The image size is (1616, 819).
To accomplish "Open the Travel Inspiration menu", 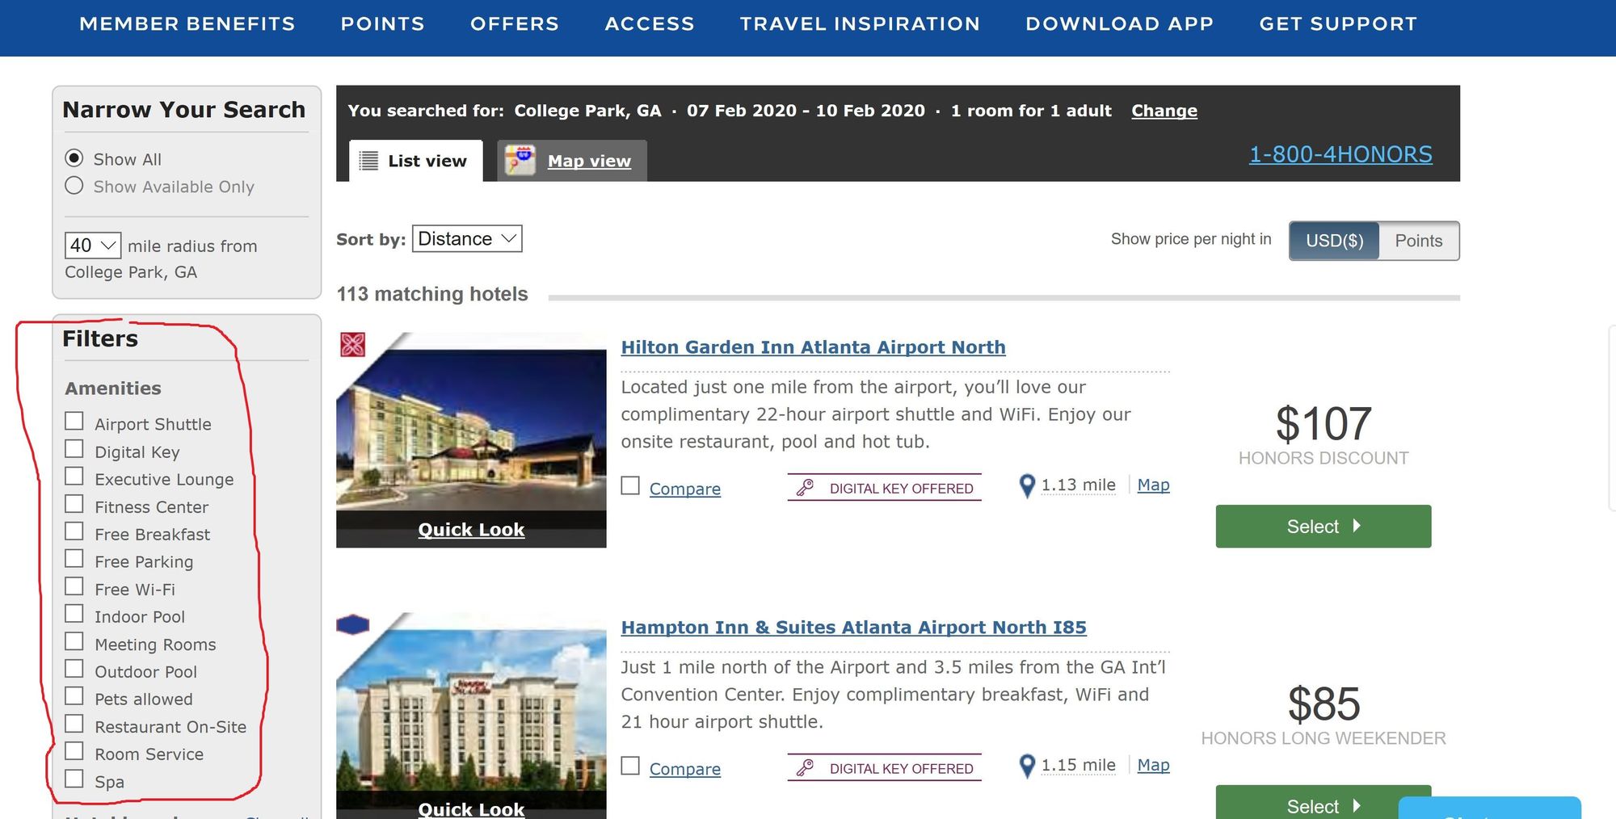I will click(860, 24).
